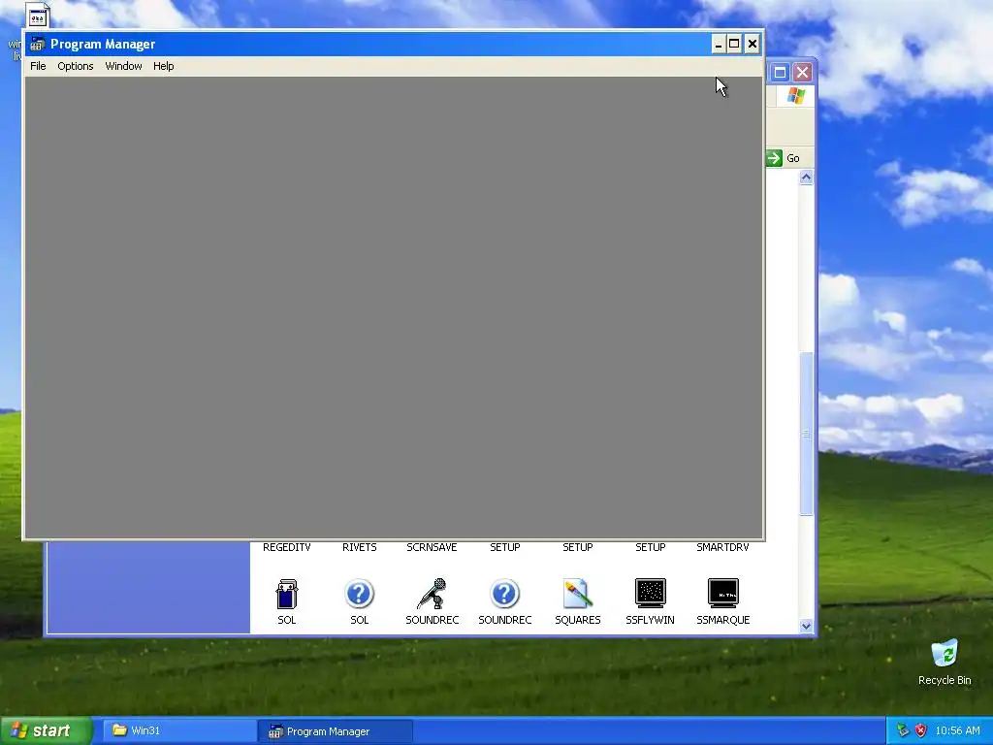Click the scroll up arrow in Win31 window
This screenshot has width=993, height=745.
click(x=806, y=178)
